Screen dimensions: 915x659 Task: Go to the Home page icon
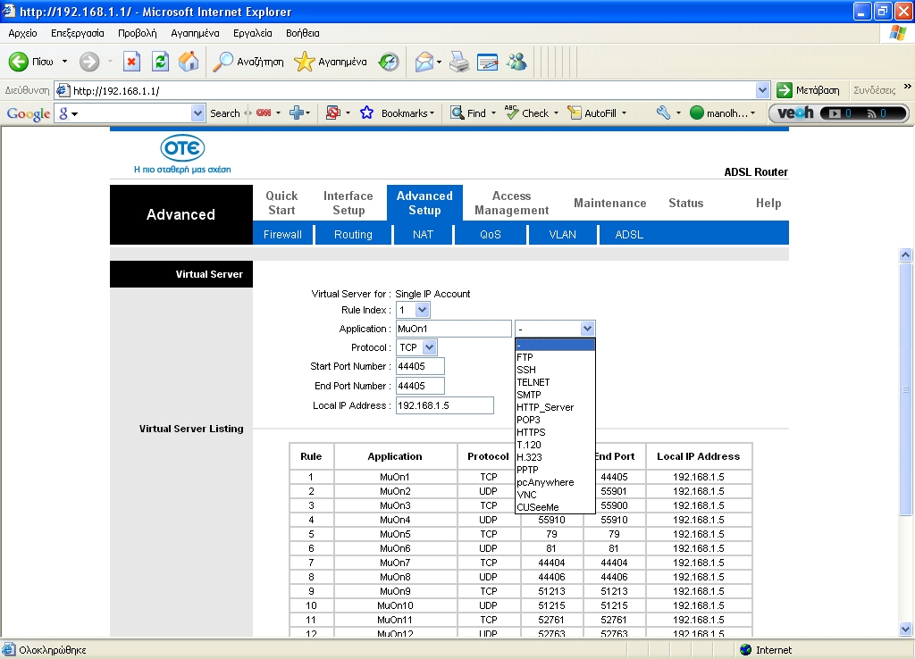tap(189, 62)
